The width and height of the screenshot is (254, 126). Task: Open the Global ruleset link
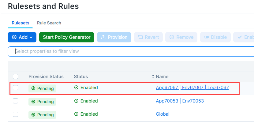[162, 114]
